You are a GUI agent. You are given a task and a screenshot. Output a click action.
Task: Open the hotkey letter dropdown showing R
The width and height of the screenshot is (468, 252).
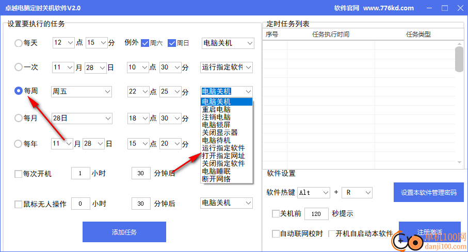[357, 193]
